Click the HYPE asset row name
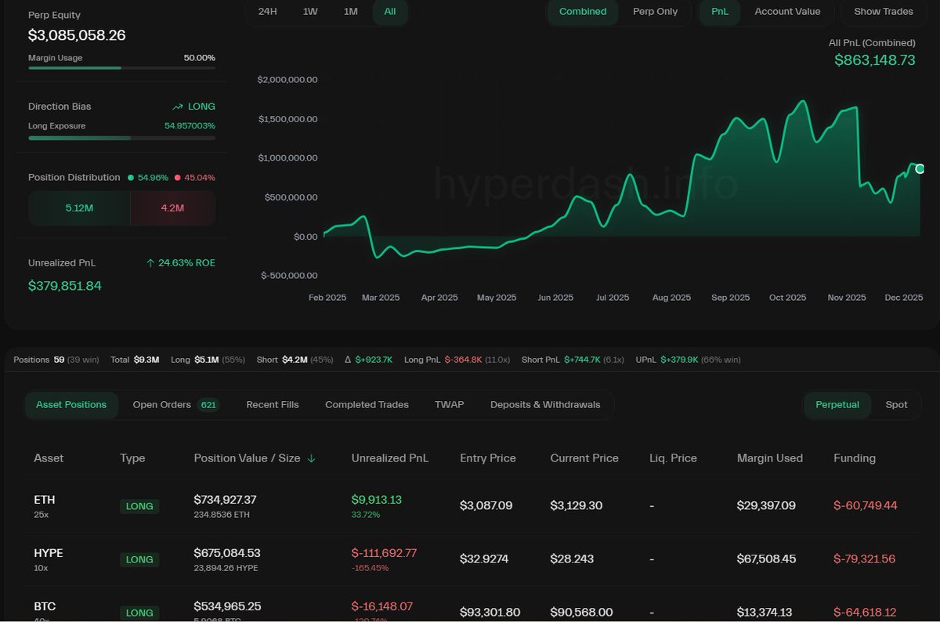 click(x=49, y=553)
